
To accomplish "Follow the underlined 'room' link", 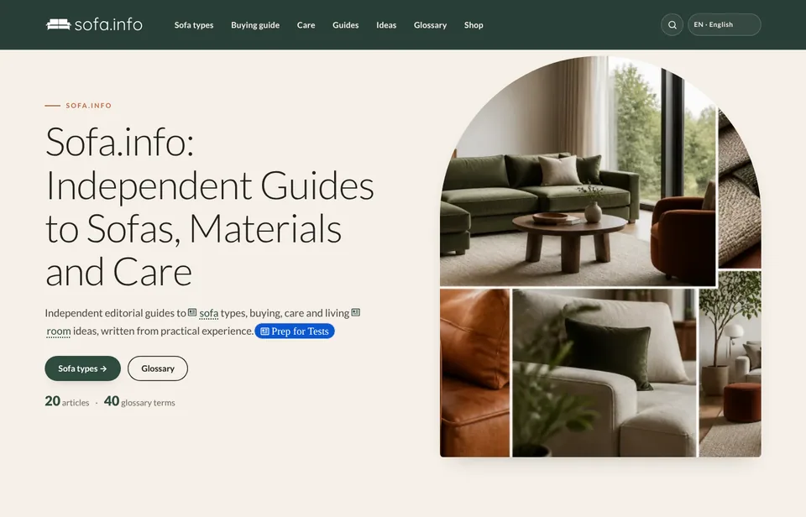I will pyautogui.click(x=59, y=332).
